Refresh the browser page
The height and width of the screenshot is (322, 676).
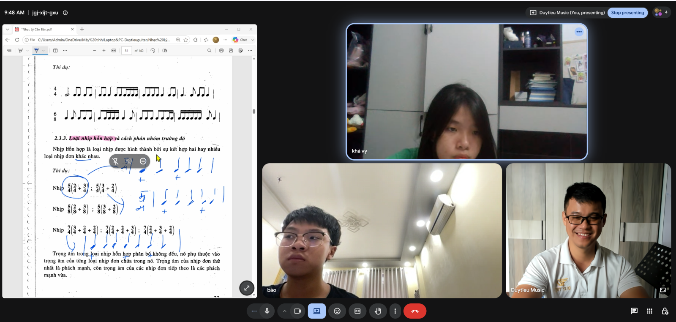(x=17, y=40)
